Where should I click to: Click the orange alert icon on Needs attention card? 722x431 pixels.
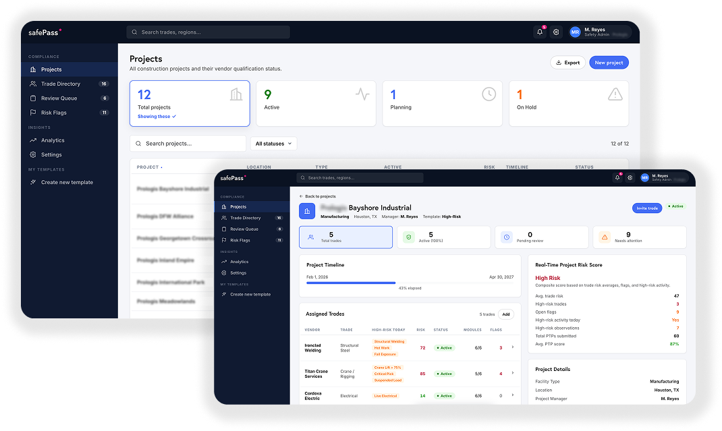point(605,237)
